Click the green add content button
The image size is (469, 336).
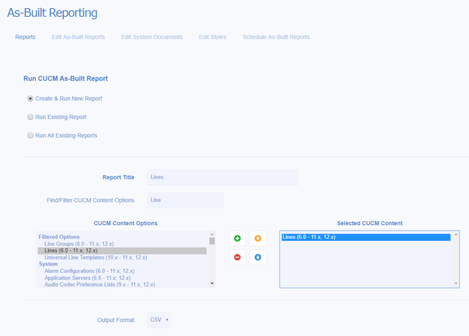[237, 238]
